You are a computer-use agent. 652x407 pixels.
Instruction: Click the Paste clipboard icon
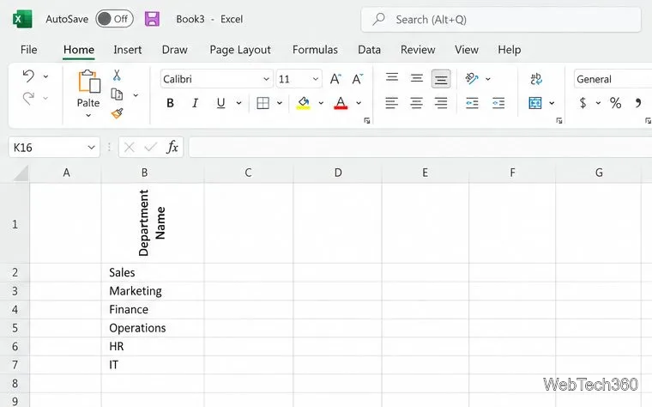(88, 82)
